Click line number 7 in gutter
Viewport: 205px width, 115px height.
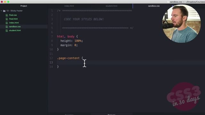[x=52, y=36]
